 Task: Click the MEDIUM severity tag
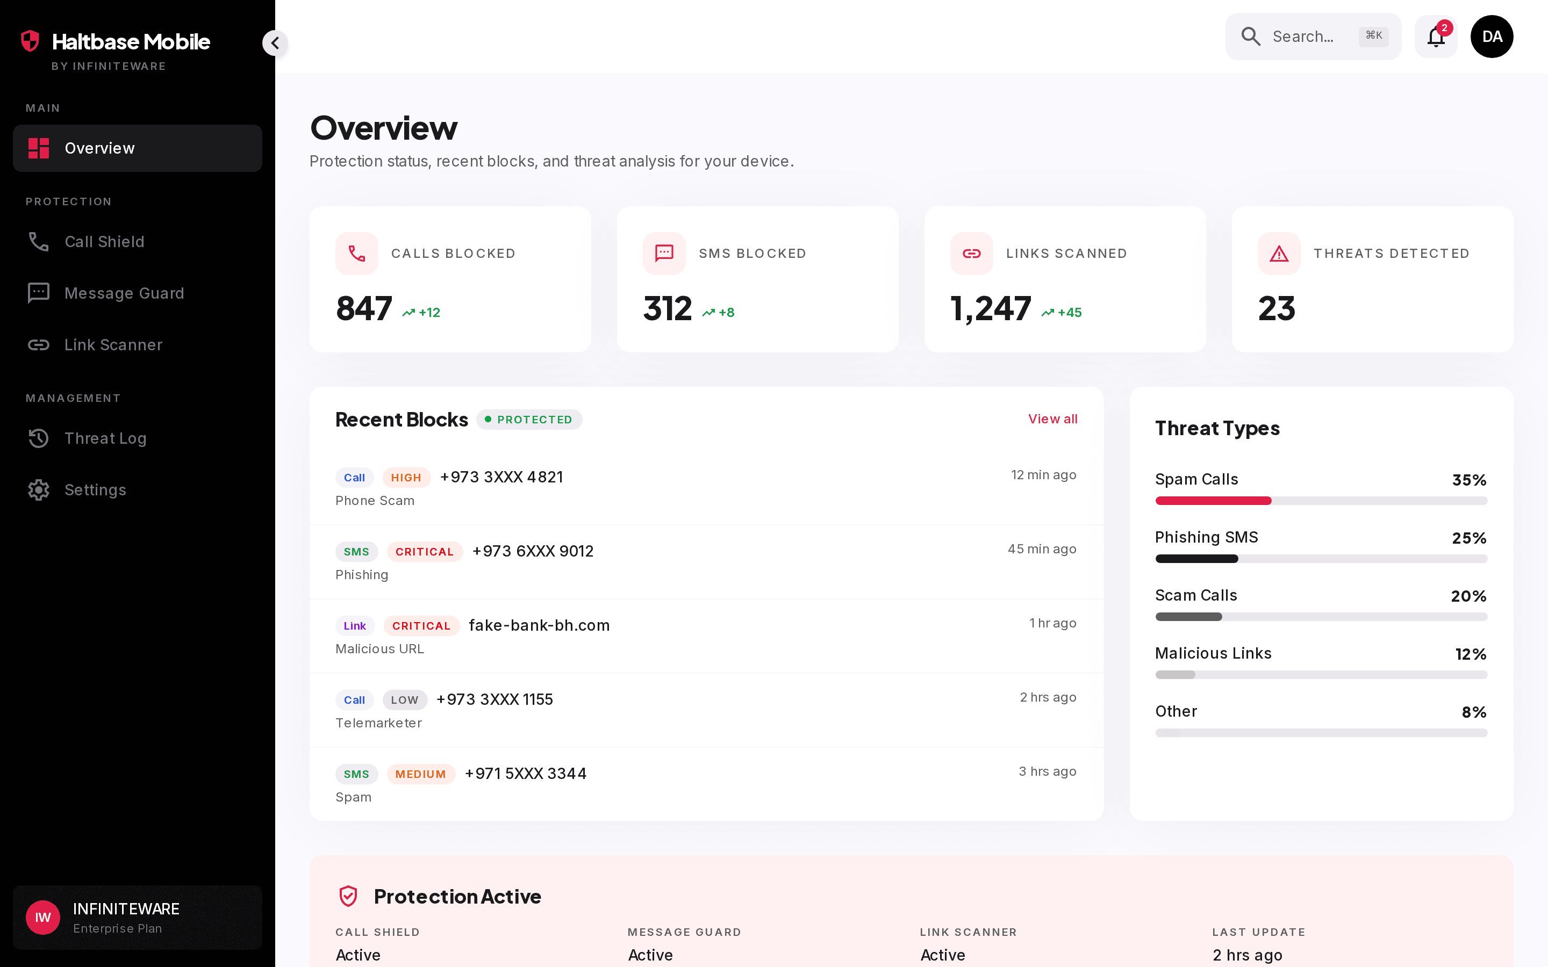pyautogui.click(x=421, y=775)
